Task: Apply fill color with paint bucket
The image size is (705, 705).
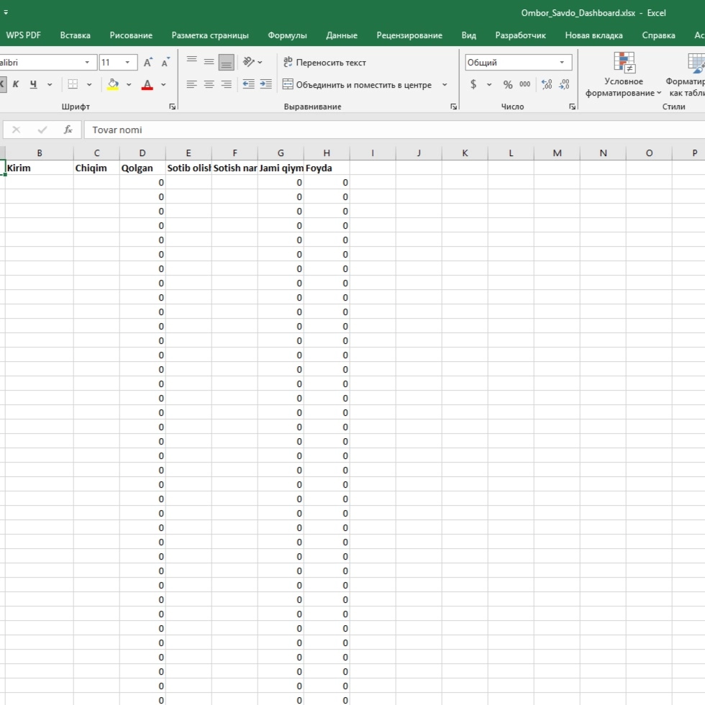Action: pos(113,84)
